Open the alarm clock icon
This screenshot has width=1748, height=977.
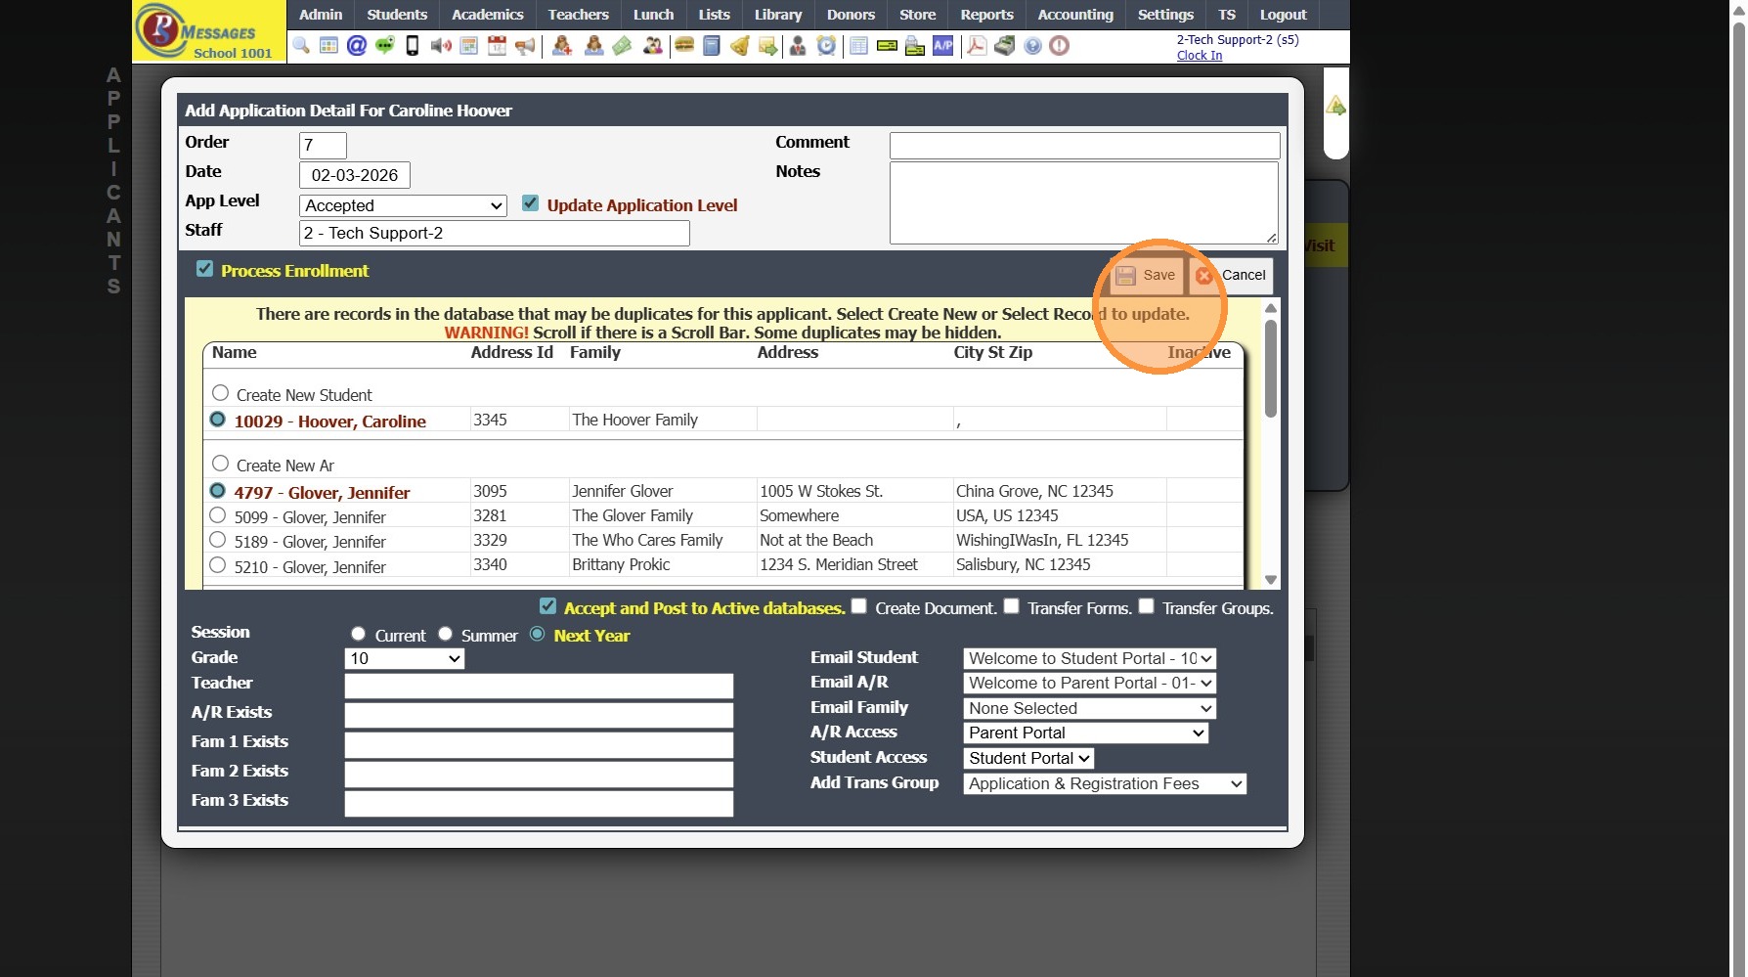click(x=827, y=46)
